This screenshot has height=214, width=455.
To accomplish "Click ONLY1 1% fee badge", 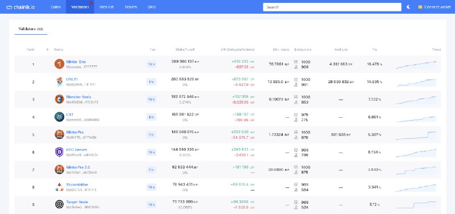I will point(151,82).
